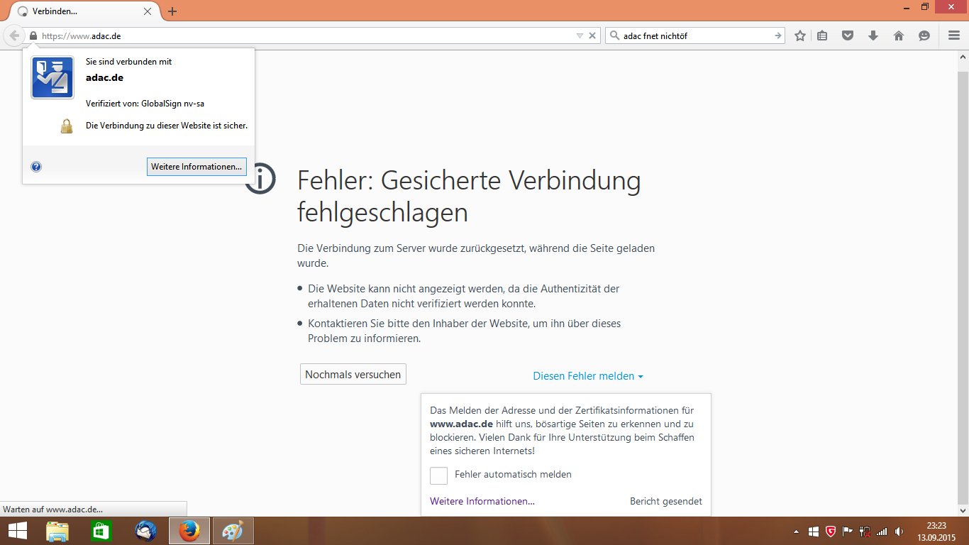
Task: Close the 'Verbinden...' tab
Action: tap(148, 11)
